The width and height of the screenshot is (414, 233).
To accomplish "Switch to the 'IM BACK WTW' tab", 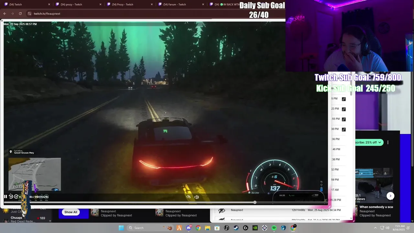I will click(225, 5).
